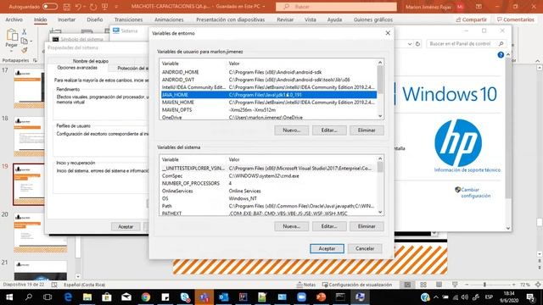Viewport: 543px width, 305px height.
Task: Open the Customize Quick Access Toolbar dropdown
Action: (116, 7)
